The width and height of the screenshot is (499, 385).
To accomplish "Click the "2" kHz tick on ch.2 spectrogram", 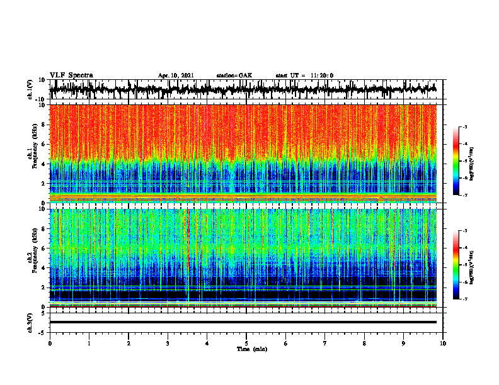I will pos(43,287).
